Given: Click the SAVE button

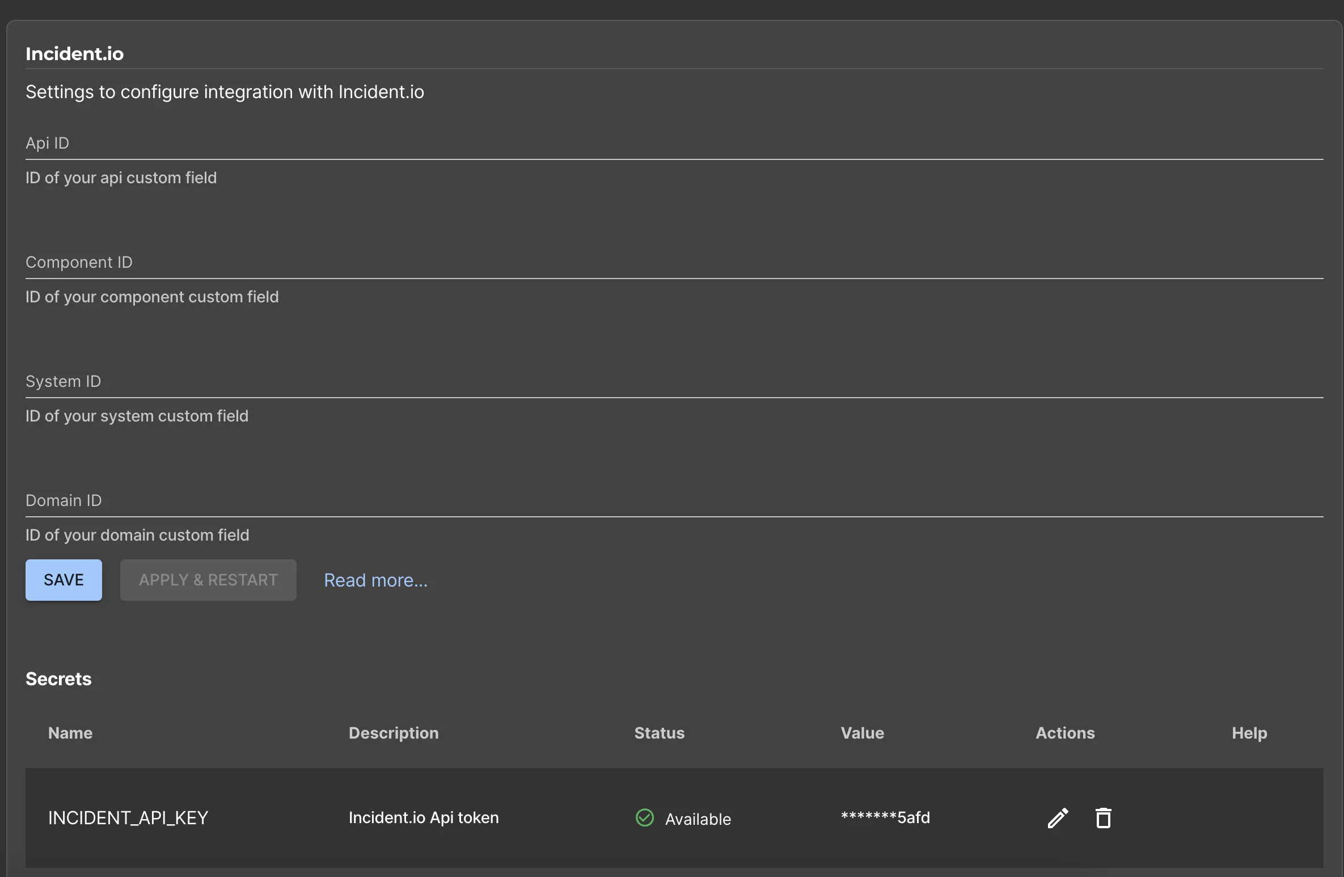Looking at the screenshot, I should [63, 580].
